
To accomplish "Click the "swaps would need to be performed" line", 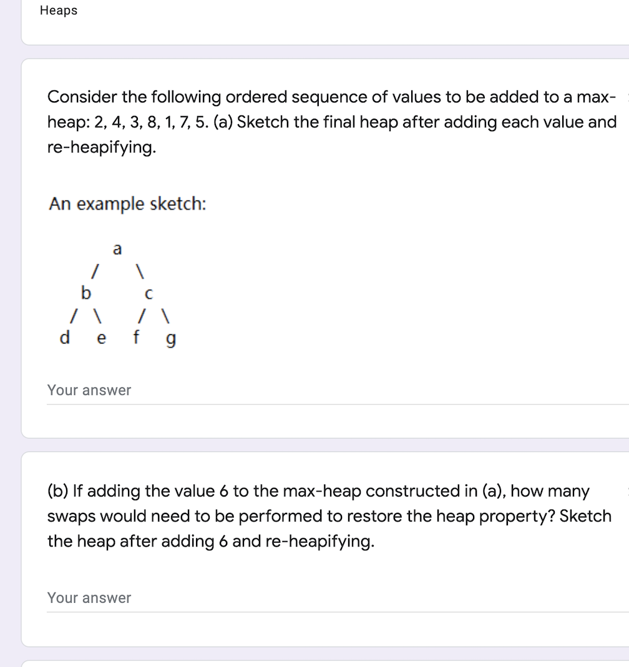I will tap(329, 516).
